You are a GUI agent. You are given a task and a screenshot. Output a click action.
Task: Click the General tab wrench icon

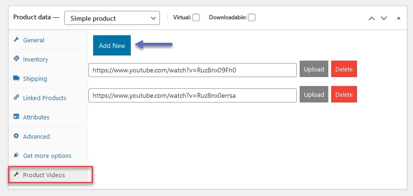16,40
